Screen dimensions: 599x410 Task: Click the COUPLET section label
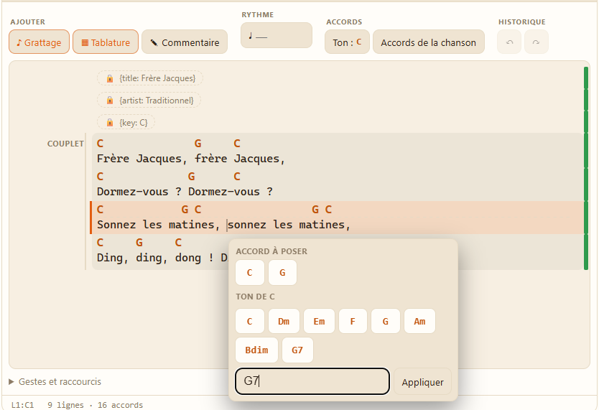pyautogui.click(x=65, y=144)
